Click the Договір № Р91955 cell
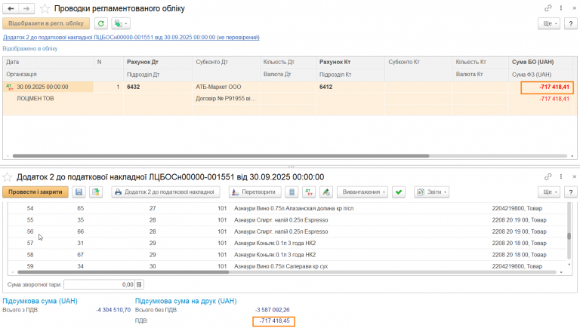 tap(226, 99)
